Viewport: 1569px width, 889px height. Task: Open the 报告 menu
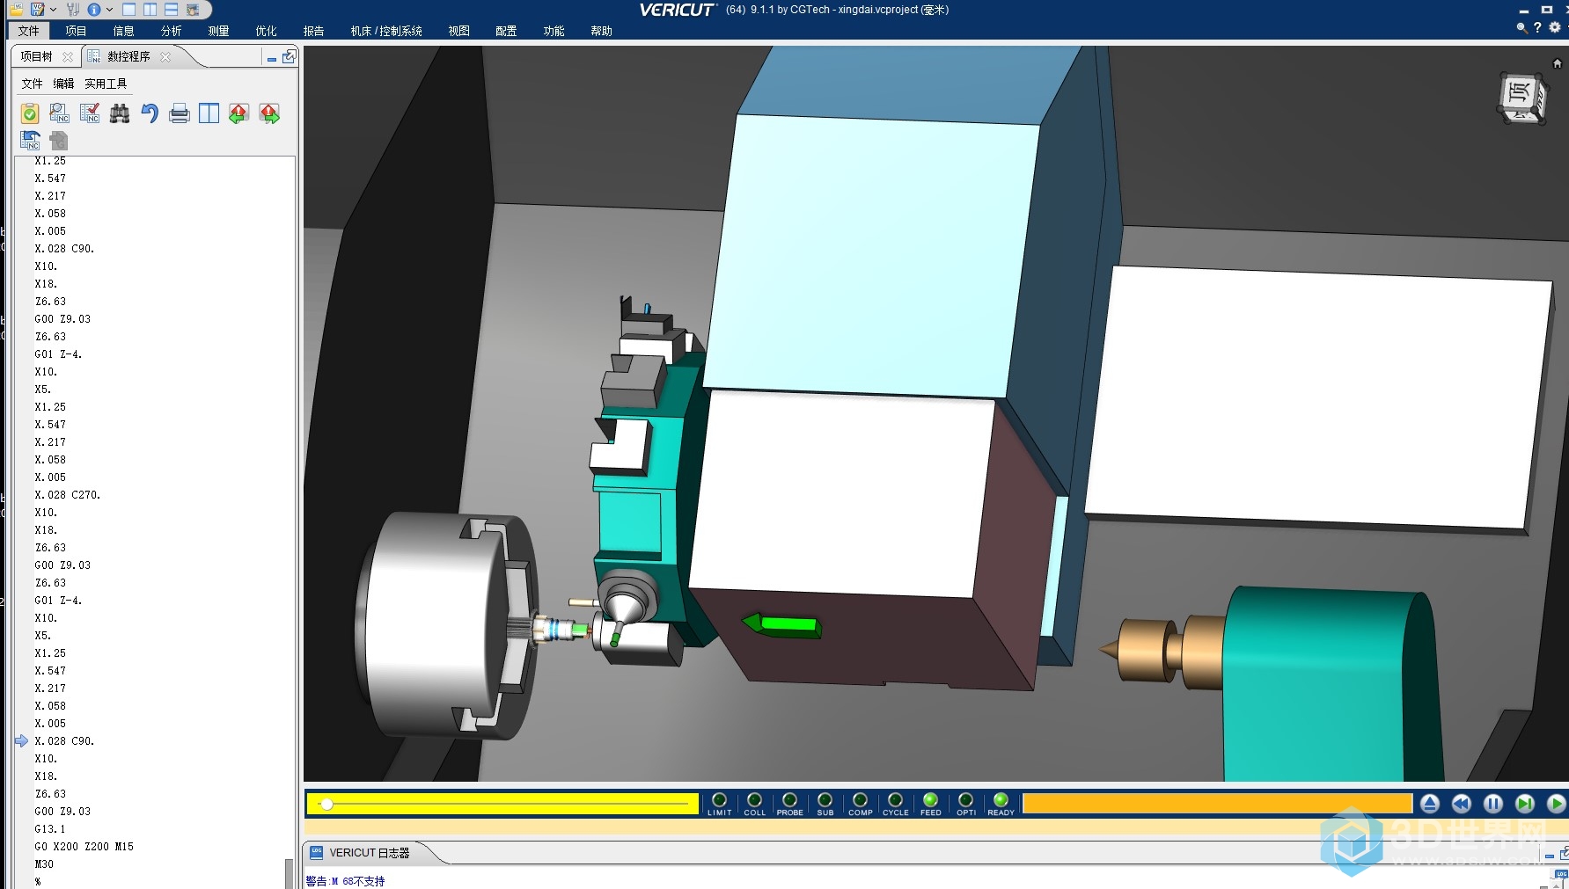[313, 31]
